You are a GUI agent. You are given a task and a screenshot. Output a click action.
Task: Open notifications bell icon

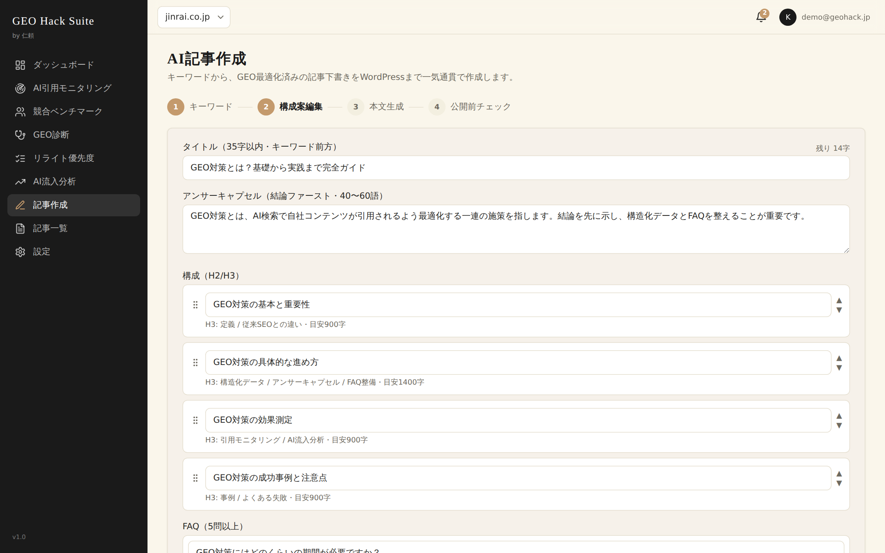click(x=761, y=17)
